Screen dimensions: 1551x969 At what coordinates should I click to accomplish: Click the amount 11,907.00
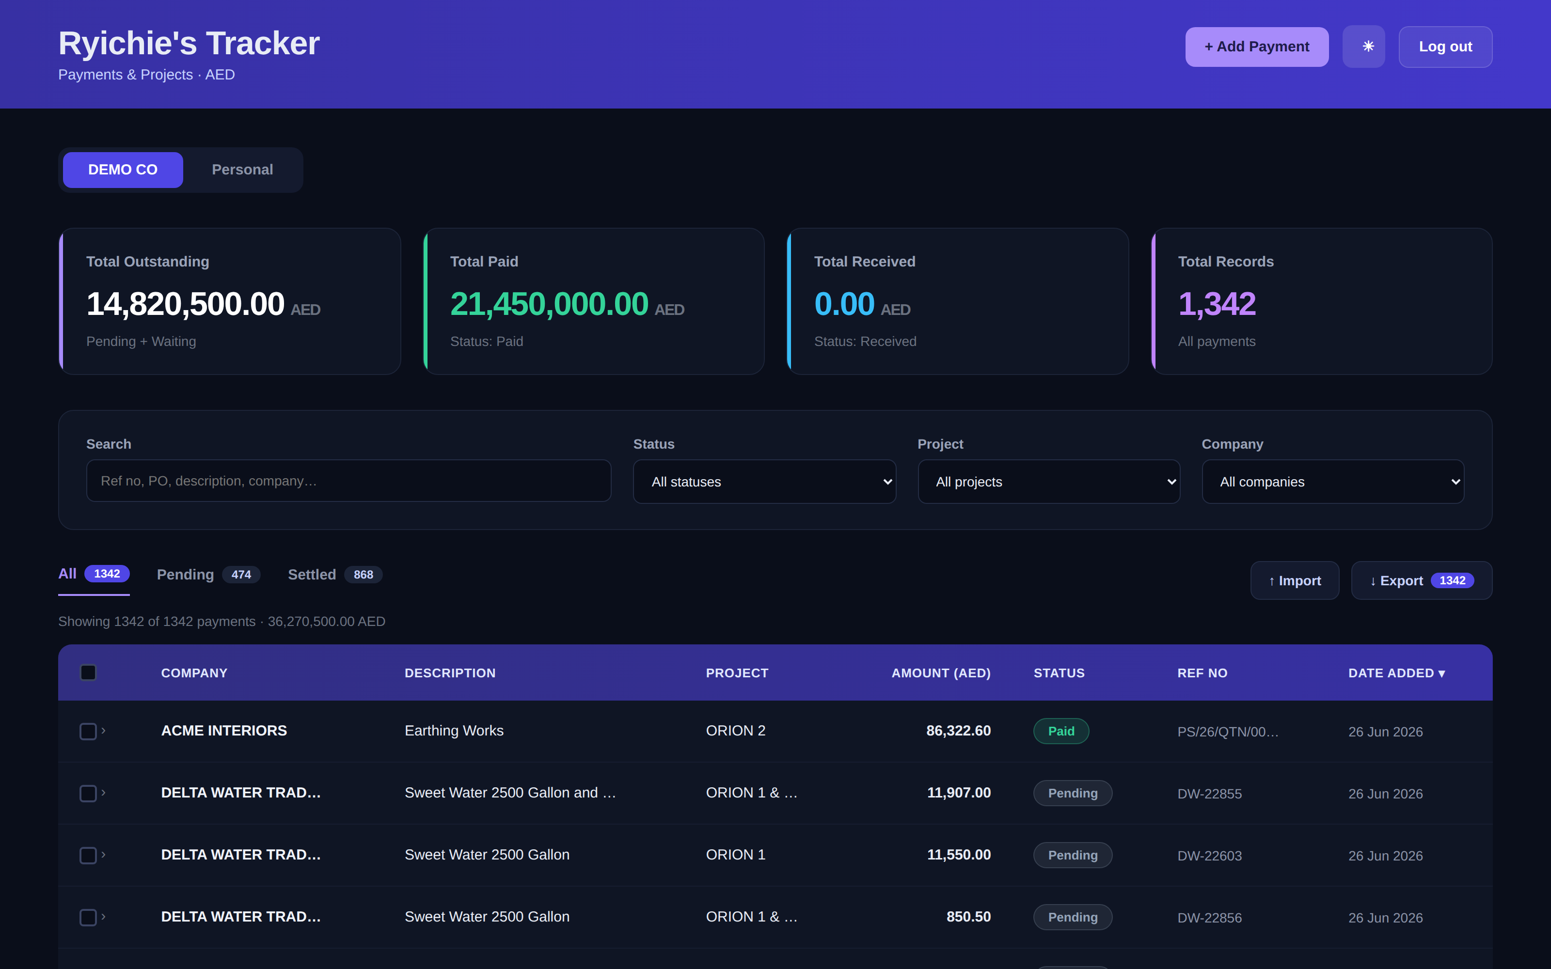click(x=959, y=793)
